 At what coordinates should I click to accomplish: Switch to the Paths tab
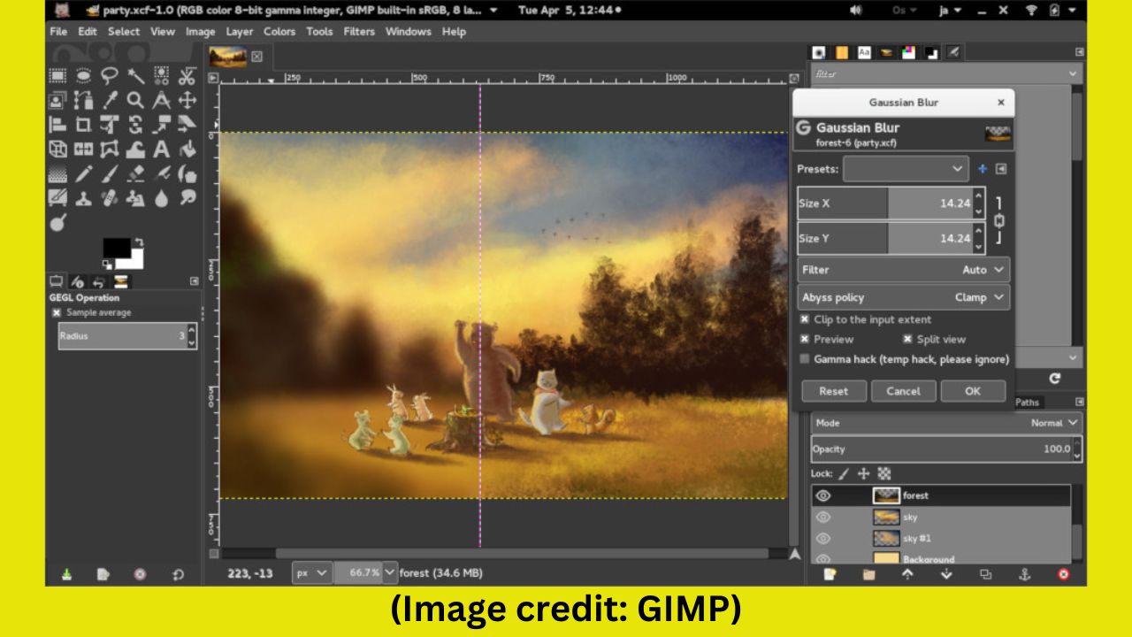coord(1027,402)
